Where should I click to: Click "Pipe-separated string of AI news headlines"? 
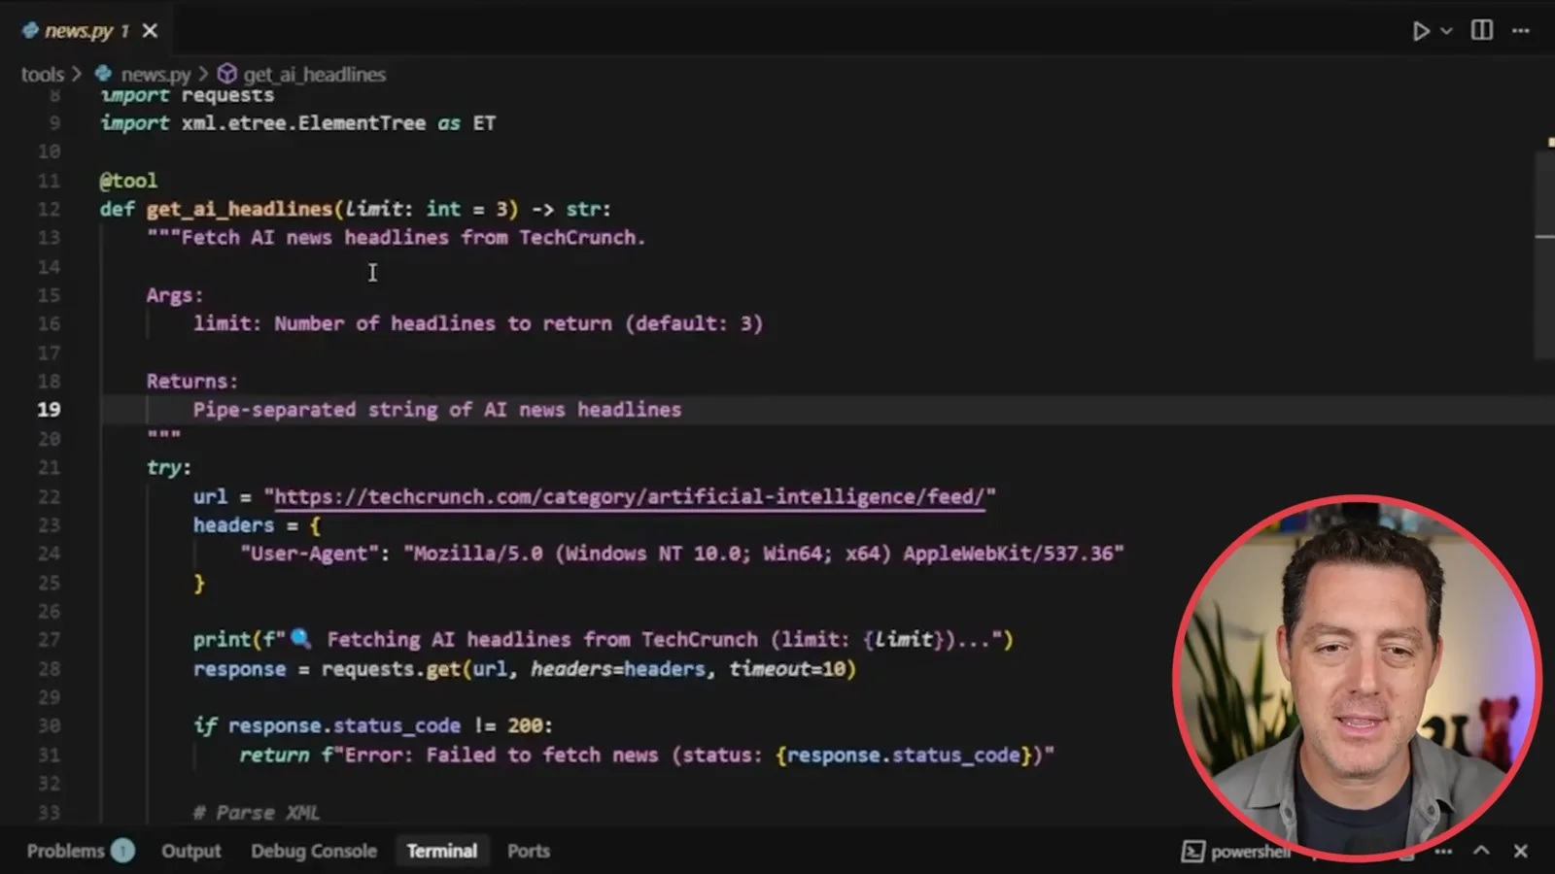tap(437, 410)
